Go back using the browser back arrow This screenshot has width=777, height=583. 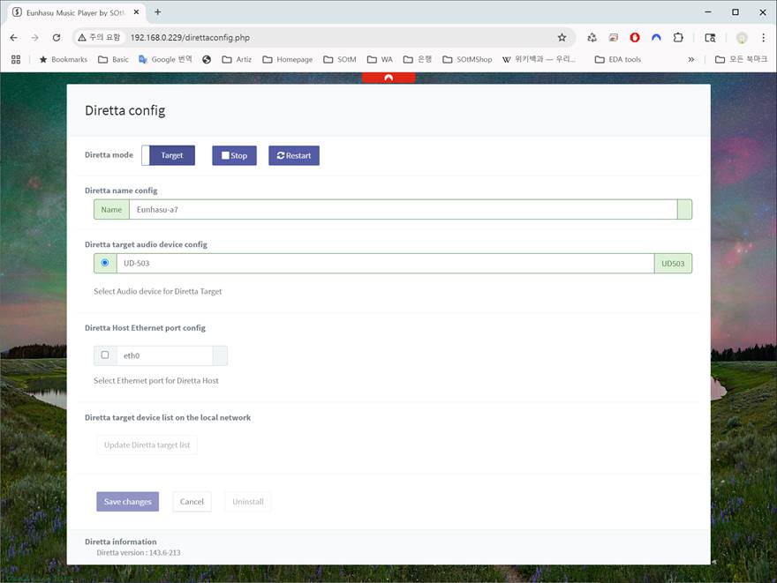(13, 38)
